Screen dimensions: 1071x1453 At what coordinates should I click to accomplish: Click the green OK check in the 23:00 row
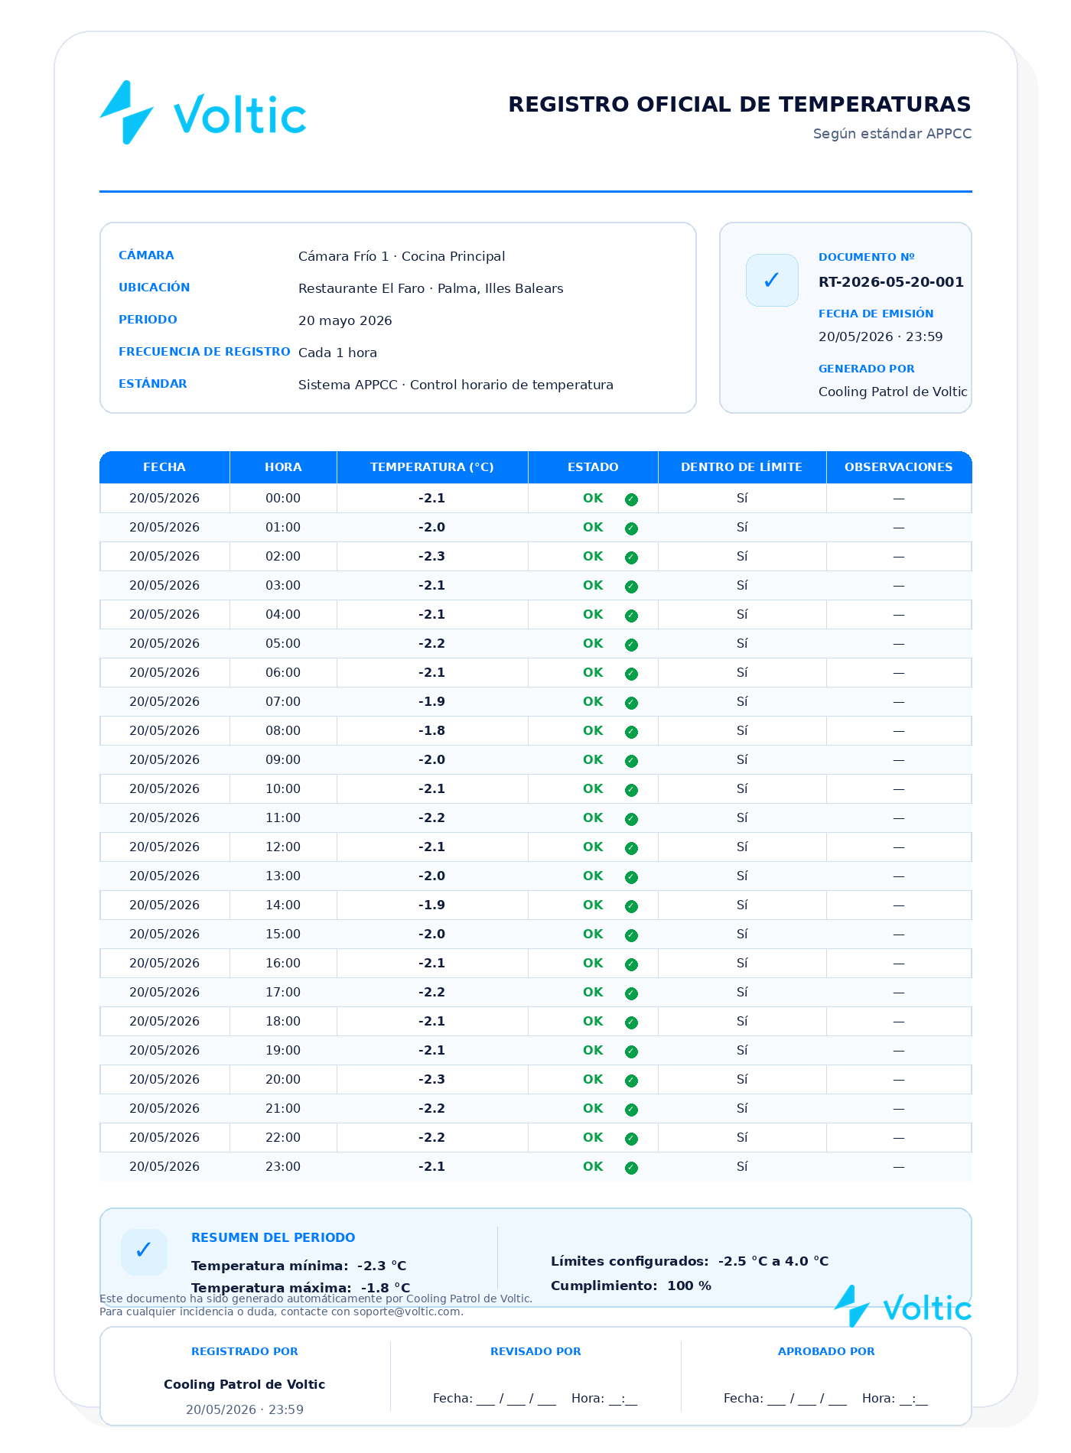point(631,1168)
